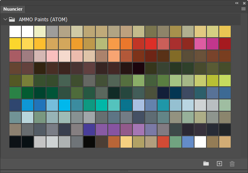Pick the lime yellow-green swatch ending the fifth row

pos(225,81)
